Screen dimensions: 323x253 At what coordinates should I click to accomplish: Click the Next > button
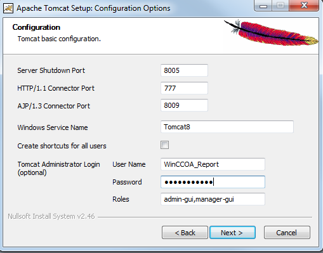232,233
